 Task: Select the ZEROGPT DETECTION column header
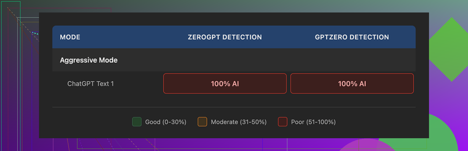225,37
